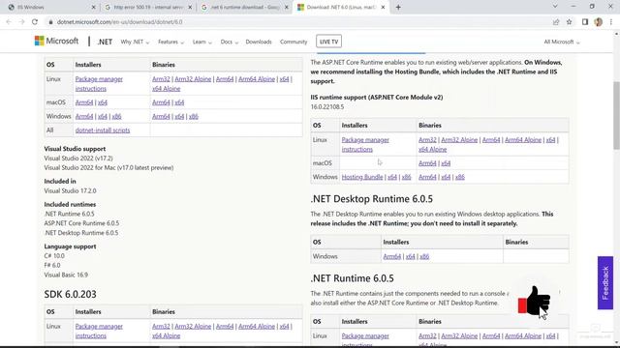Image resolution: width=620 pixels, height=348 pixels.
Task: Click the SDK 6.0.203 heading
Action: [71, 294]
